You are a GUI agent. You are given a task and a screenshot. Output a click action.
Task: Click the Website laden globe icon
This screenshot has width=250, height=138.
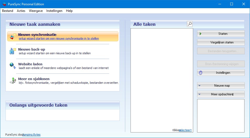pyautogui.click(x=13, y=66)
